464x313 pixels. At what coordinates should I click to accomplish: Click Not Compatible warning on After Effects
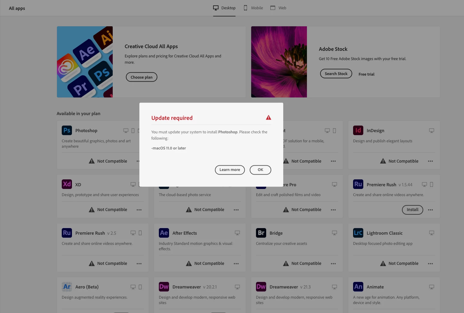tap(205, 263)
